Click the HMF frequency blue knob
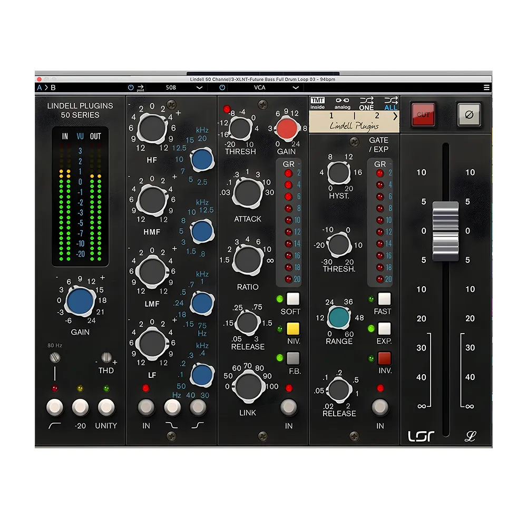The image size is (527, 527). pos(202,231)
